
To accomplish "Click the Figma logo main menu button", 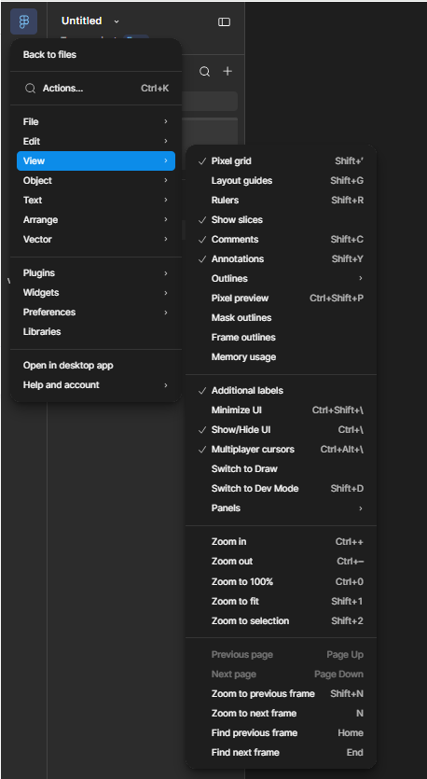I will pyautogui.click(x=23, y=21).
